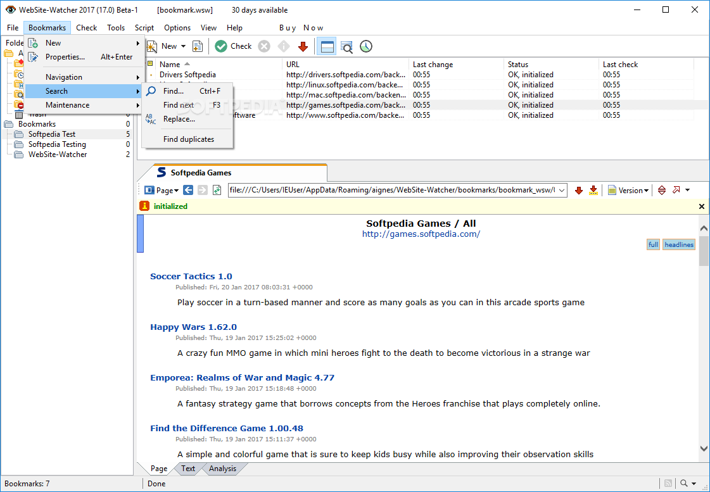
Task: Open the Check menu
Action: point(87,28)
